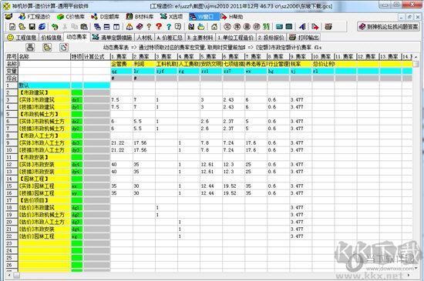Click the red question mark icon
424x281 pixels.
159,26
